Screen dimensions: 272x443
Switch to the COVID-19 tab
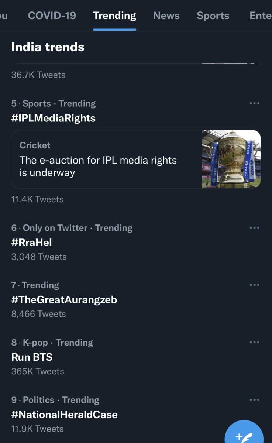(52, 16)
